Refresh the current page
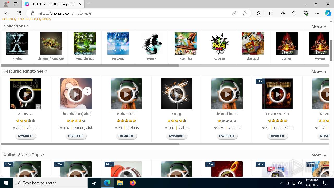The height and width of the screenshot is (188, 334). 19,13
